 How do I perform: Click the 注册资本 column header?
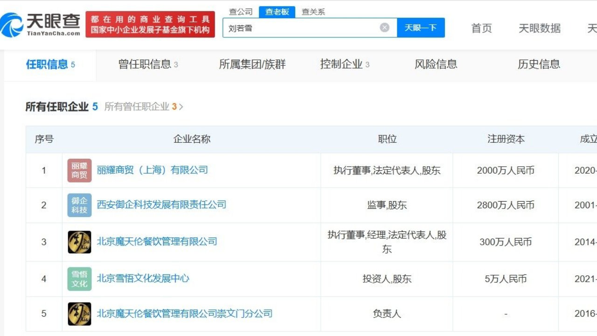pyautogui.click(x=506, y=139)
